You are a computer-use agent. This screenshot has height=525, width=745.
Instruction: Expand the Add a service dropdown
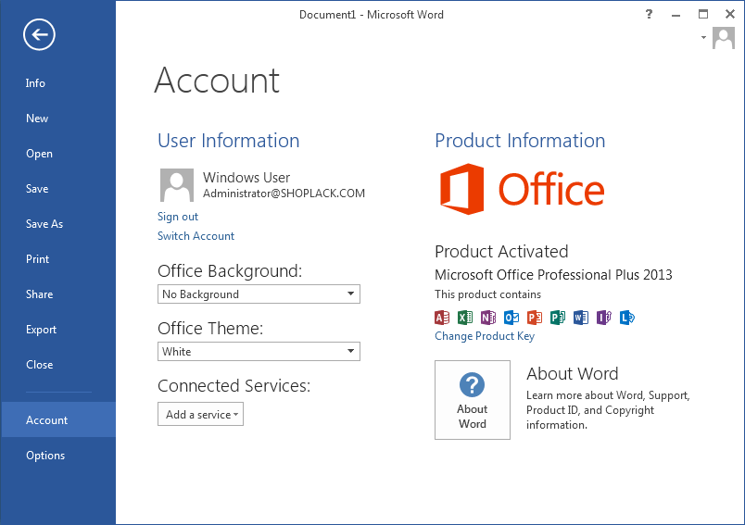(x=200, y=415)
